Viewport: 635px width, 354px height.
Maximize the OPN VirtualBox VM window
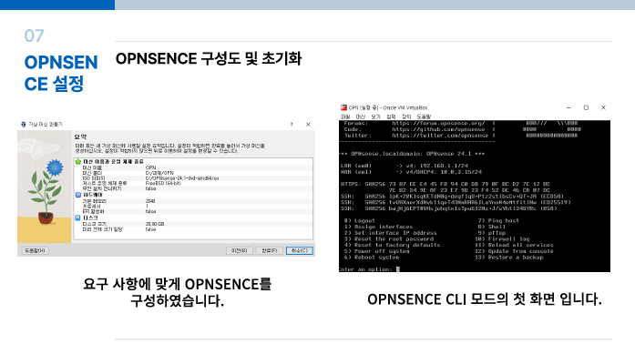click(x=586, y=107)
